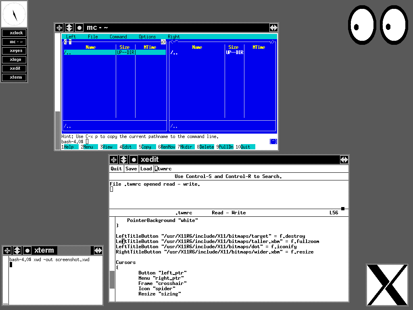This screenshot has width=413, height=310.
Task: Expand command history with the [^] button
Action: tap(273, 142)
